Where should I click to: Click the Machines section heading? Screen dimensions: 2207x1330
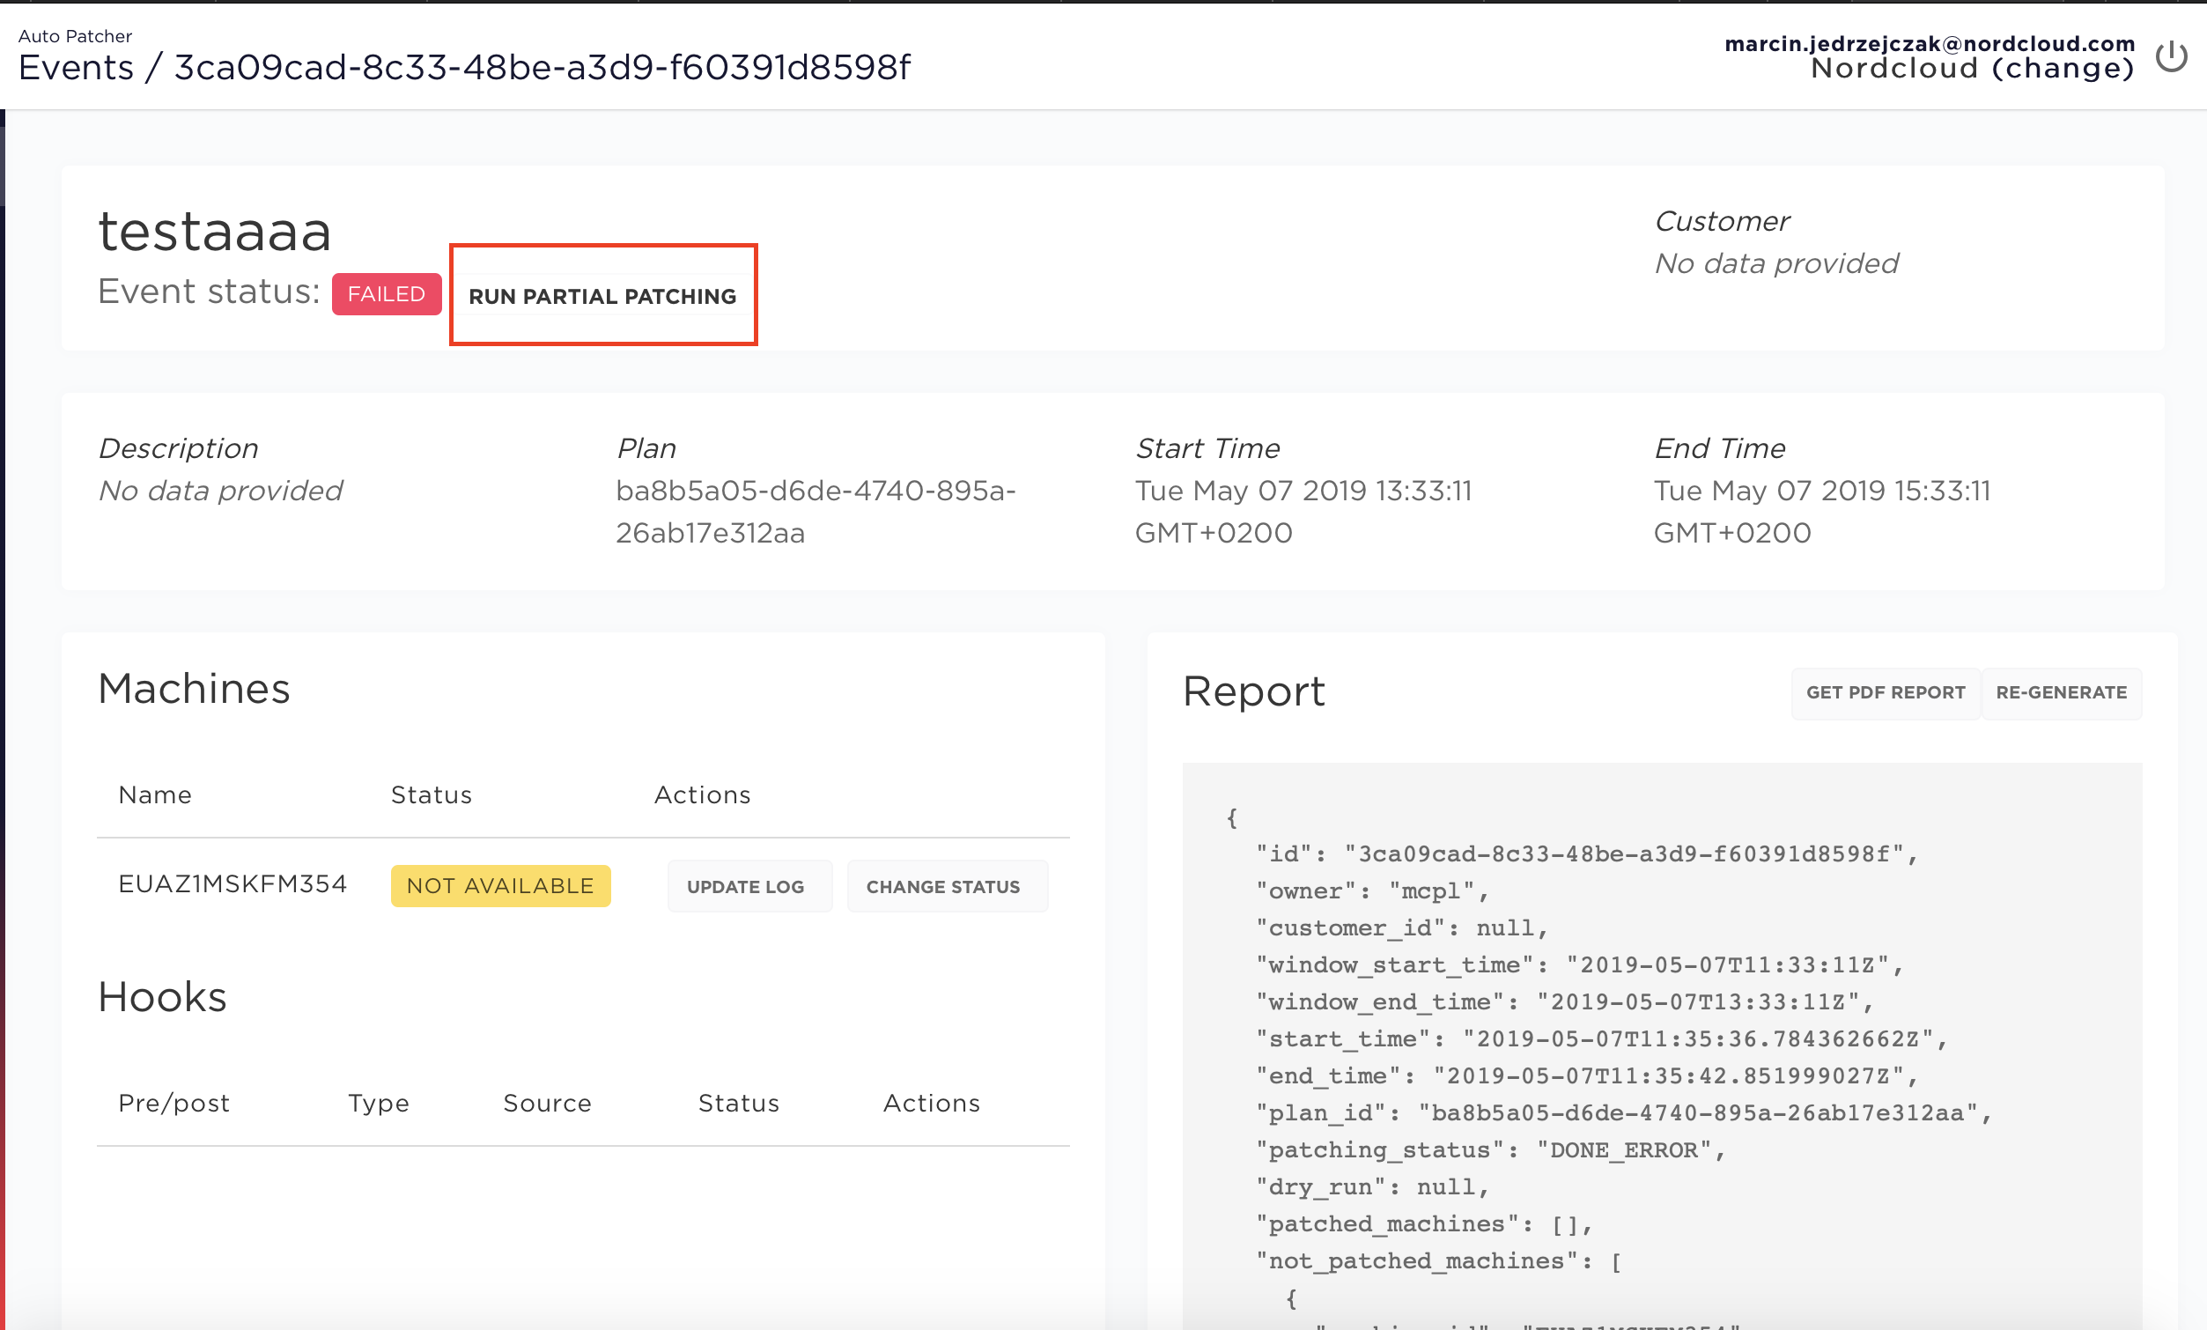194,689
